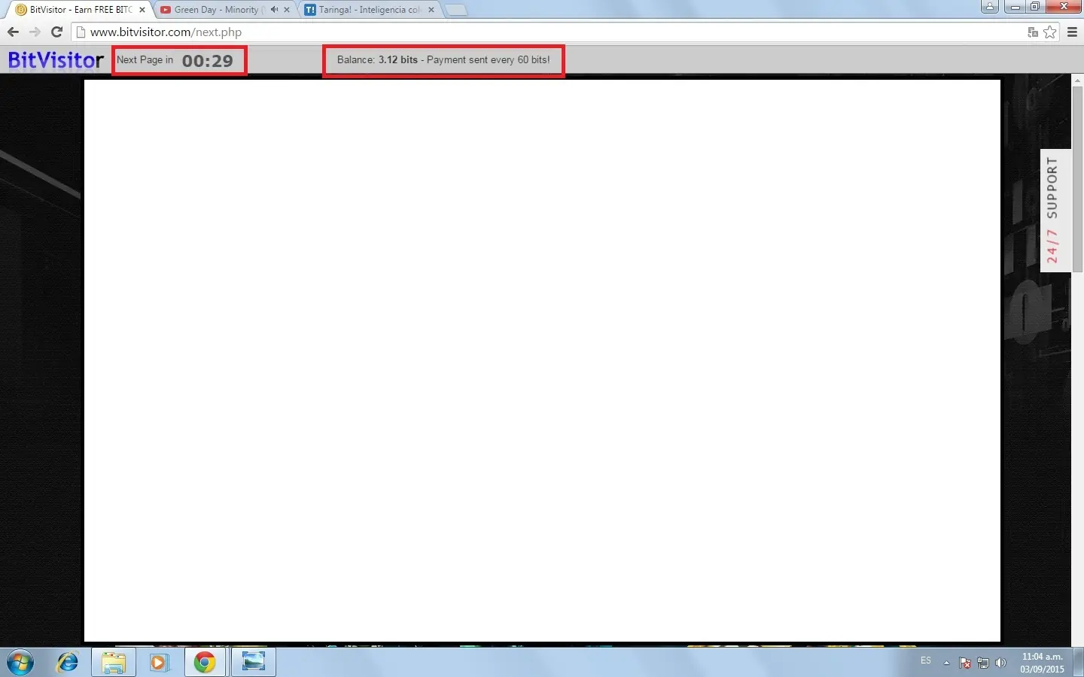Reload the BitVisitor page
The image size is (1084, 677).
pos(56,32)
